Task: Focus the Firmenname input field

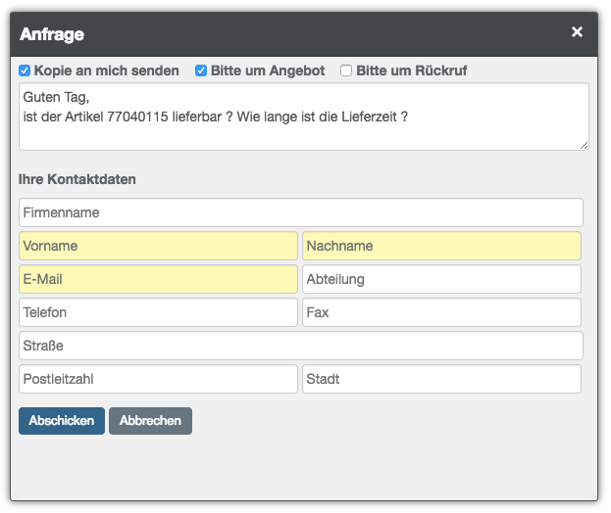Action: 300,212
